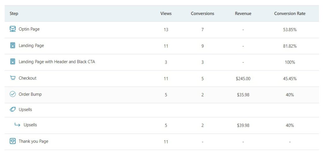Click the $245.00 Checkout revenue value
This screenshot has width=323, height=154.
[243, 78]
